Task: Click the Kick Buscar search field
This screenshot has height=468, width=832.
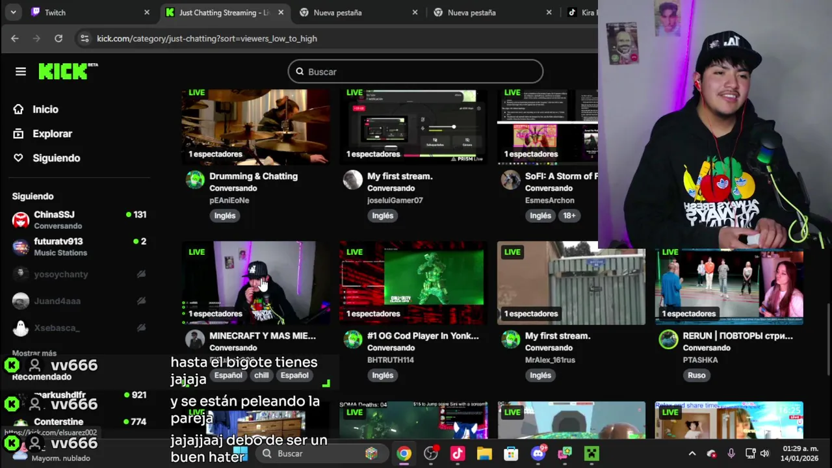Action: pyautogui.click(x=415, y=71)
